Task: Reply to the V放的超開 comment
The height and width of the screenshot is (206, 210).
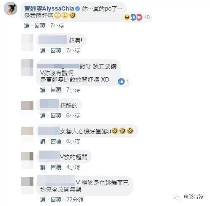Action: pyautogui.click(x=56, y=167)
